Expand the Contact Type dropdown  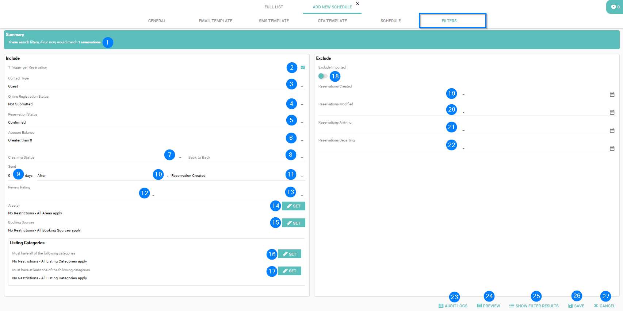pos(302,87)
